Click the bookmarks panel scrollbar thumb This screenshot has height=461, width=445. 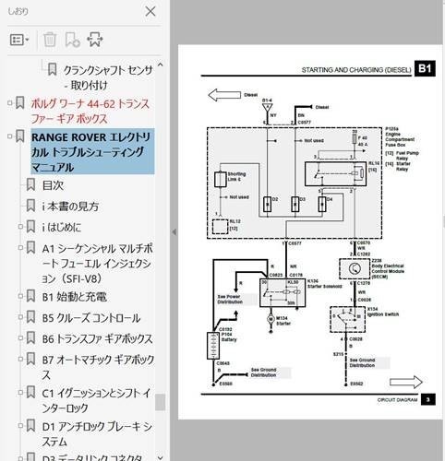point(160,402)
